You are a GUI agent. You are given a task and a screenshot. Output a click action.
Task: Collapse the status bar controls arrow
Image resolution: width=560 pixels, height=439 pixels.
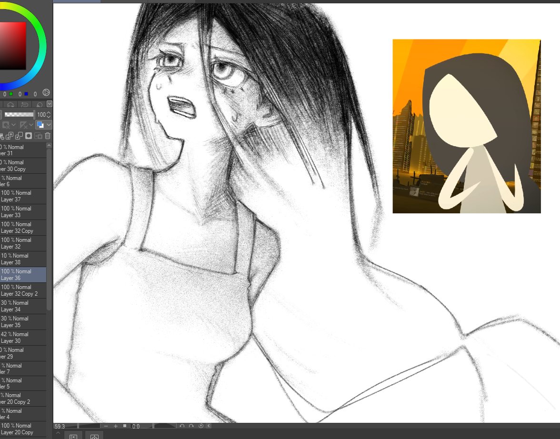click(209, 426)
